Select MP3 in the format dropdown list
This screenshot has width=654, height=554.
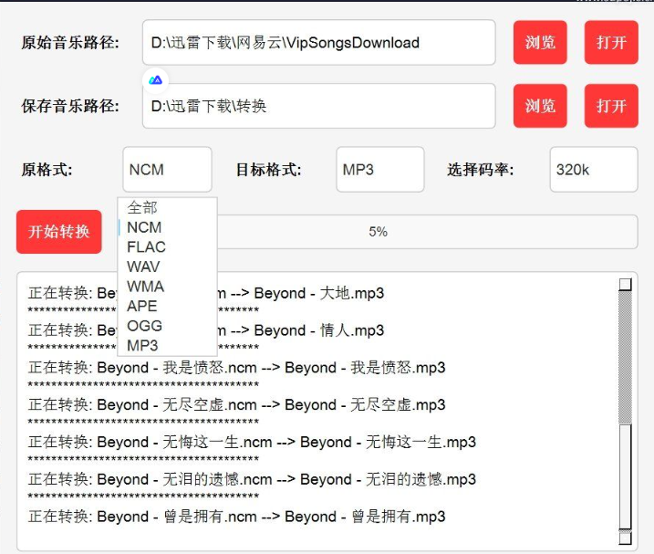pyautogui.click(x=167, y=345)
